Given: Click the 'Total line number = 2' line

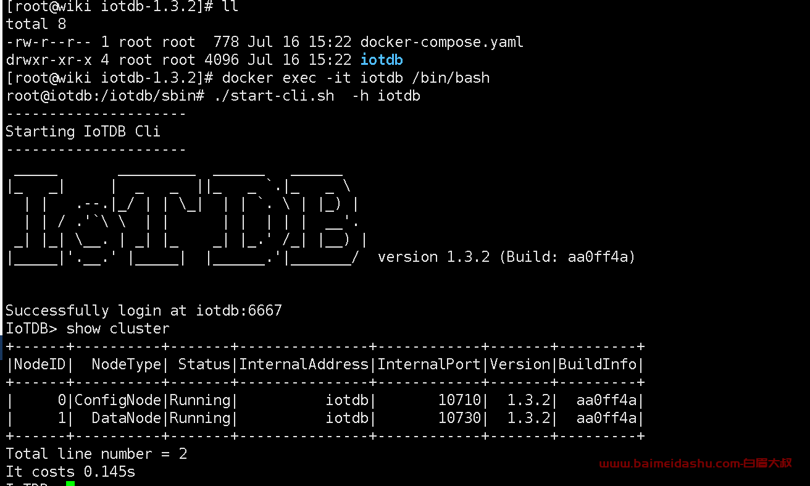Looking at the screenshot, I should [96, 454].
